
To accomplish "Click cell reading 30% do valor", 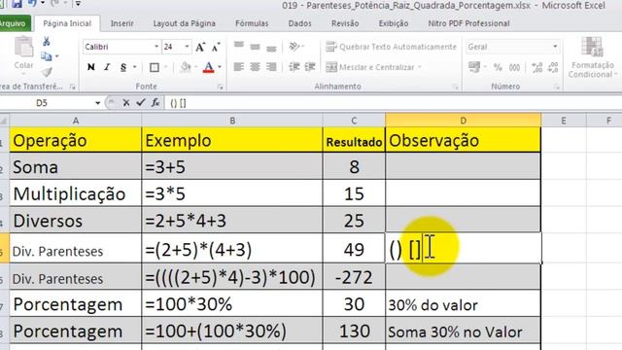I will click(463, 304).
